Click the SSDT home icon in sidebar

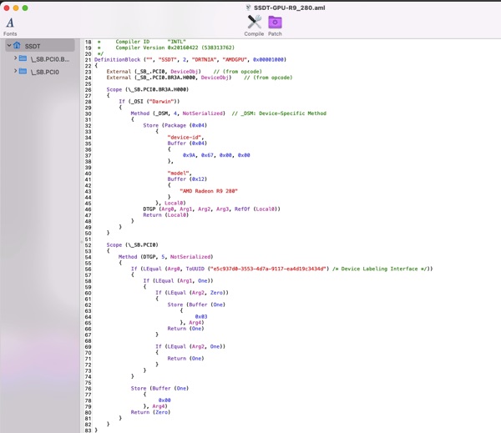click(18, 46)
